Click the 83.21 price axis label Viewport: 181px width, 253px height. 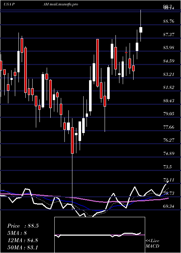coord(169,74)
